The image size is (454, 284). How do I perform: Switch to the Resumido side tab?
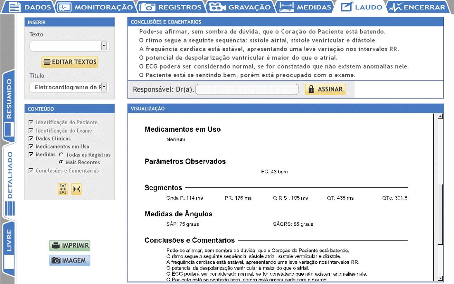(9, 99)
